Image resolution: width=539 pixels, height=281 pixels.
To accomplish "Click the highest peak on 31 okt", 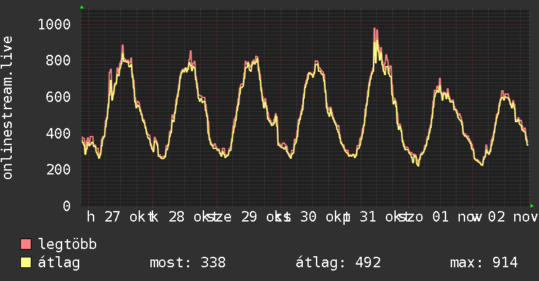I will [375, 29].
